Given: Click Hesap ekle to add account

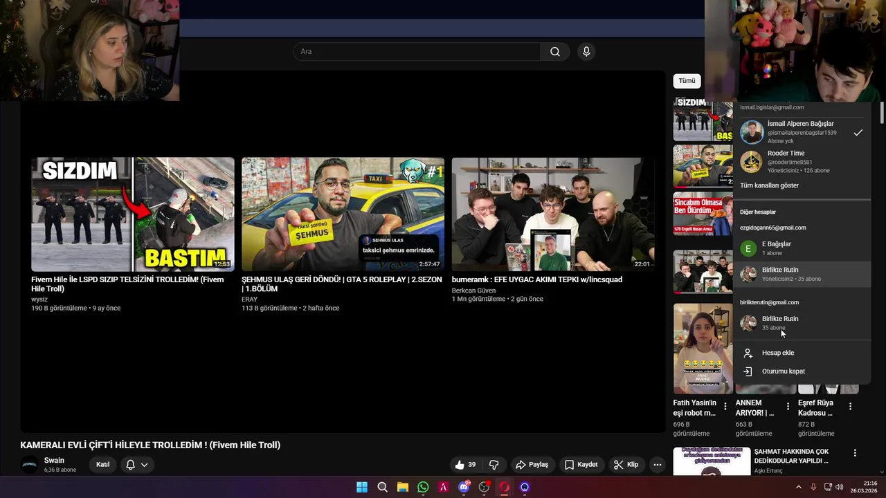Looking at the screenshot, I should pos(802,353).
